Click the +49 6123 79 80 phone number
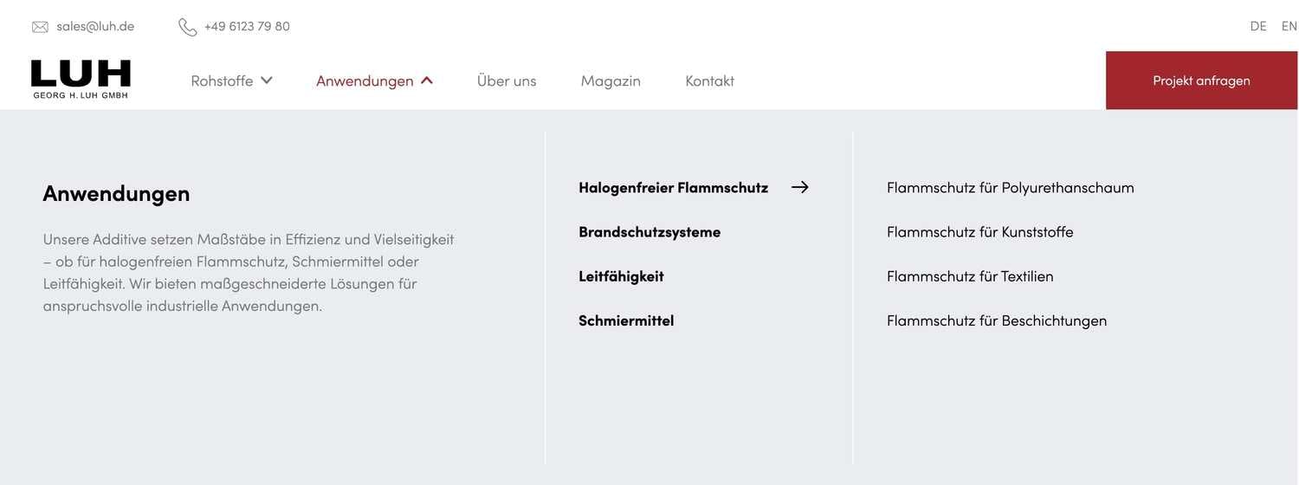The width and height of the screenshot is (1299, 485). (247, 26)
